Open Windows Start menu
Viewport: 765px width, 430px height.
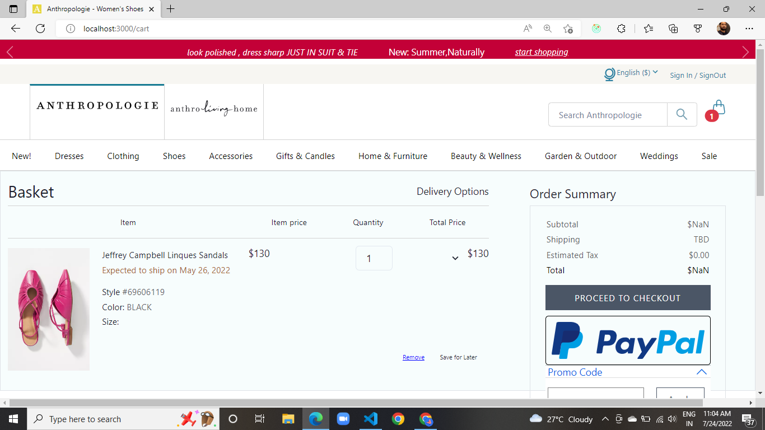tap(13, 419)
